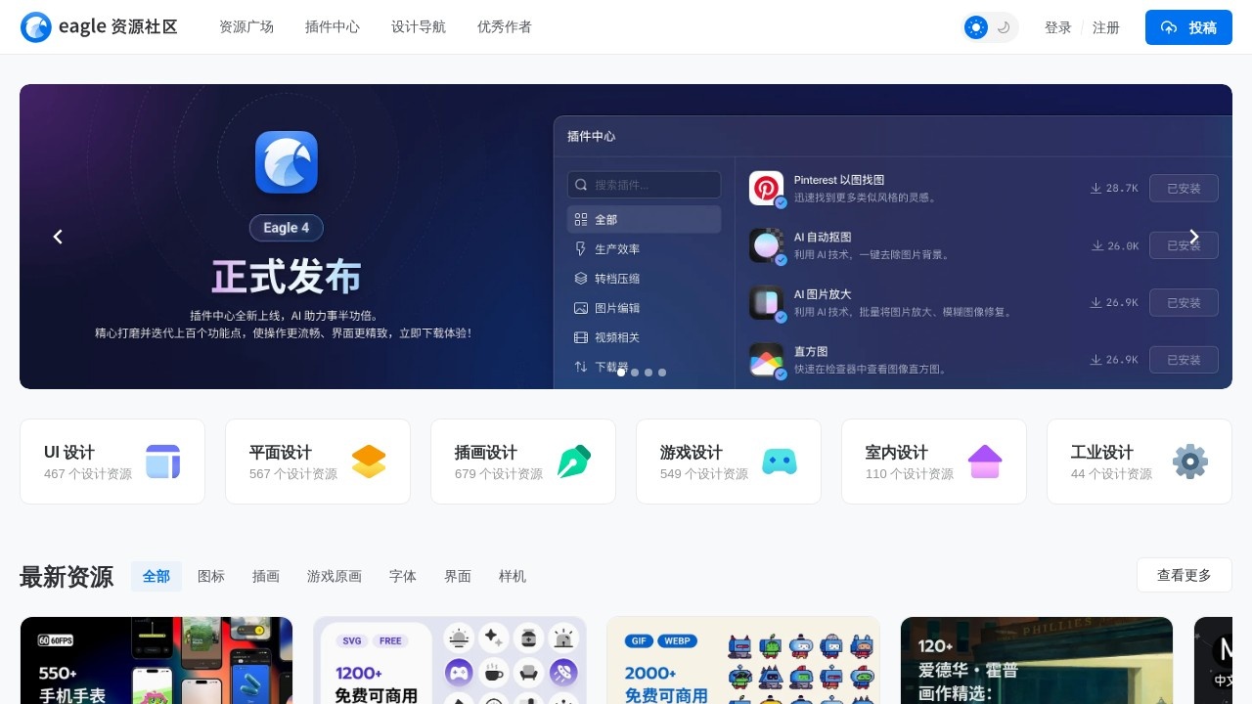The width and height of the screenshot is (1252, 704).
Task: Go to previous banner slide arrow
Action: pyautogui.click(x=58, y=237)
